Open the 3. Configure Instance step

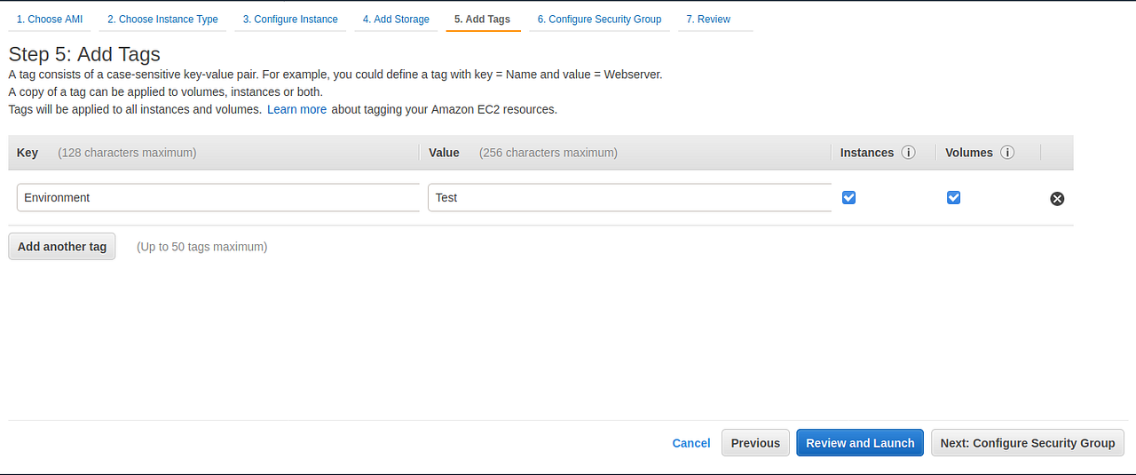(x=290, y=19)
